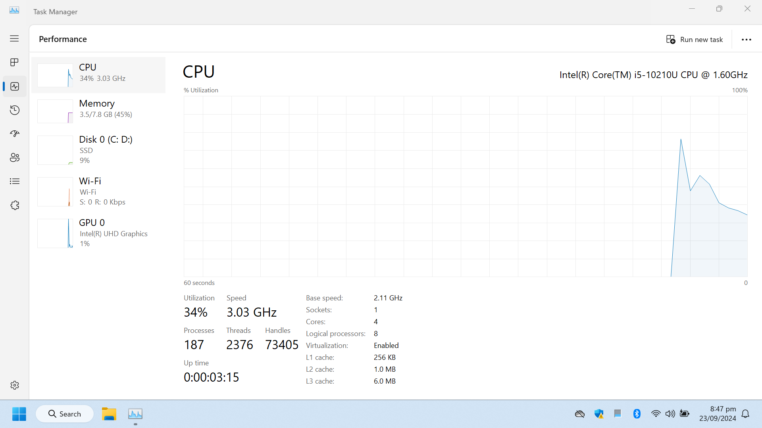Open the Startup apps page icon
The image size is (762, 428).
point(15,134)
